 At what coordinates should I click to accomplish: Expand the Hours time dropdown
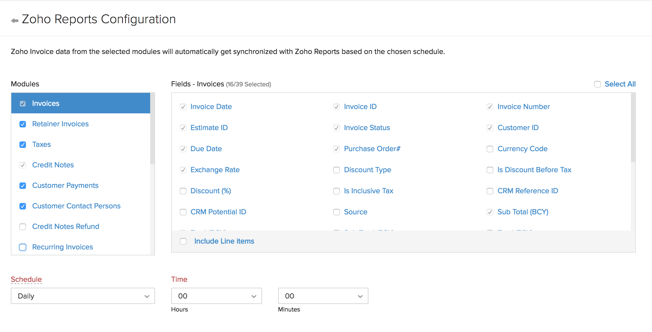pyautogui.click(x=216, y=296)
